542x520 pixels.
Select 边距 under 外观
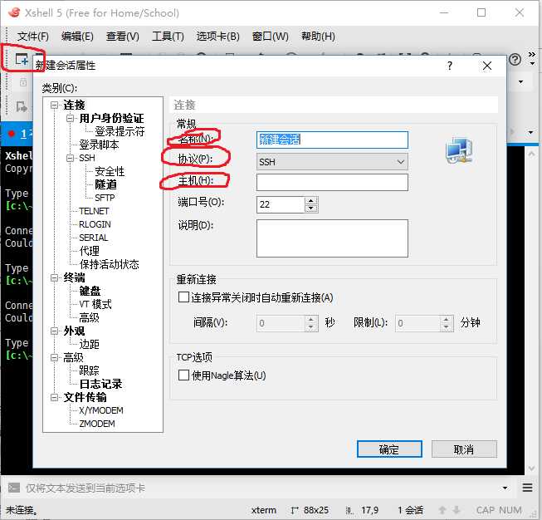tap(89, 344)
